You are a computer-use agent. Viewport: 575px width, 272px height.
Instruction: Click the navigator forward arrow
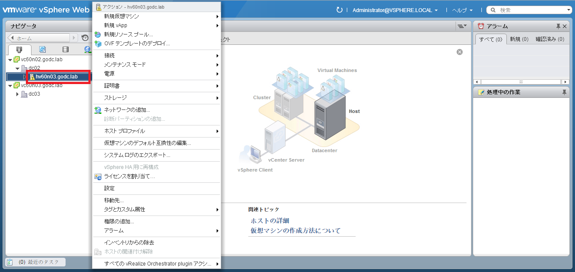(x=74, y=38)
